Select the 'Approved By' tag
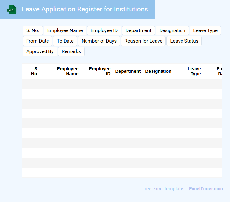 [40, 51]
